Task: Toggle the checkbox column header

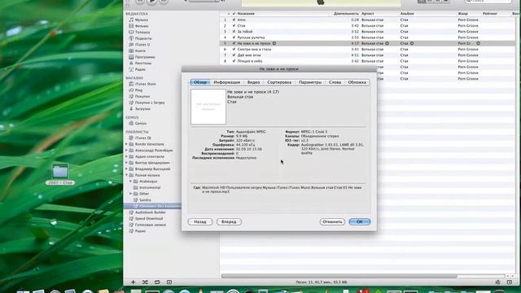Action: coord(234,14)
